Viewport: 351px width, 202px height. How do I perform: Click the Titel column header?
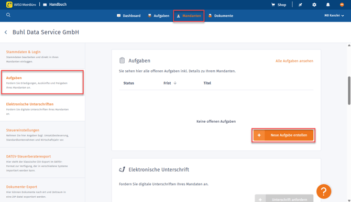point(207,83)
